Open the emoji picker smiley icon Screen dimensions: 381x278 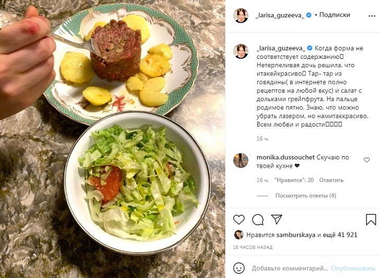click(x=239, y=268)
